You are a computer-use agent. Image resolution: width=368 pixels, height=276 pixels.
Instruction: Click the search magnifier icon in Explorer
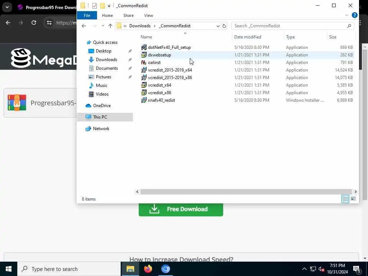point(349,26)
